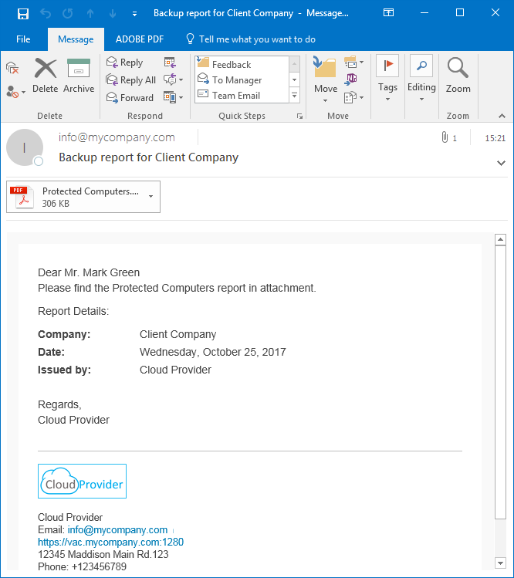Open the File tab
Screen dimensions: 514x578
(x=23, y=39)
